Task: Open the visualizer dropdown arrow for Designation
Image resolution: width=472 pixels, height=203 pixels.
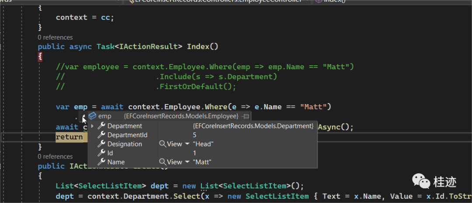Action: 187,144
